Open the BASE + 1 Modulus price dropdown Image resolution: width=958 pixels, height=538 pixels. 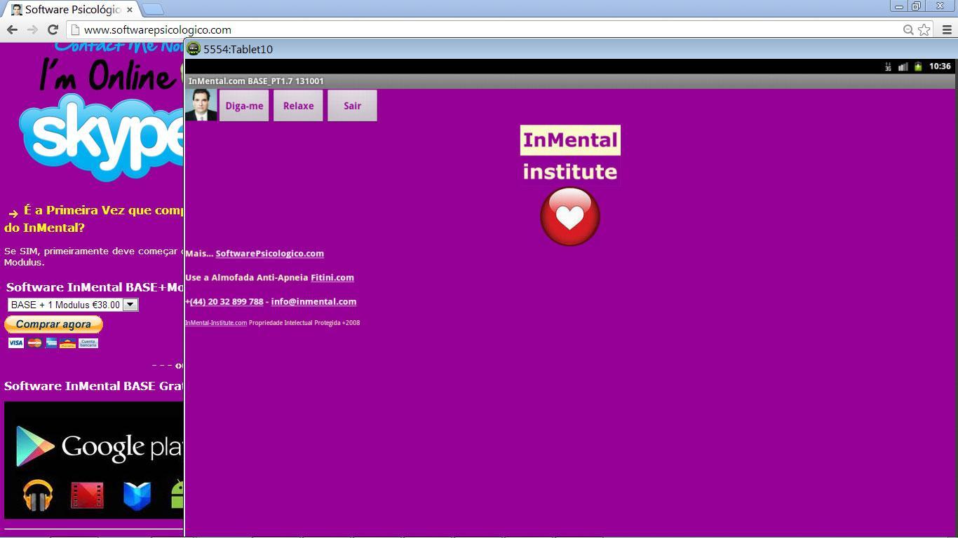[x=73, y=305]
